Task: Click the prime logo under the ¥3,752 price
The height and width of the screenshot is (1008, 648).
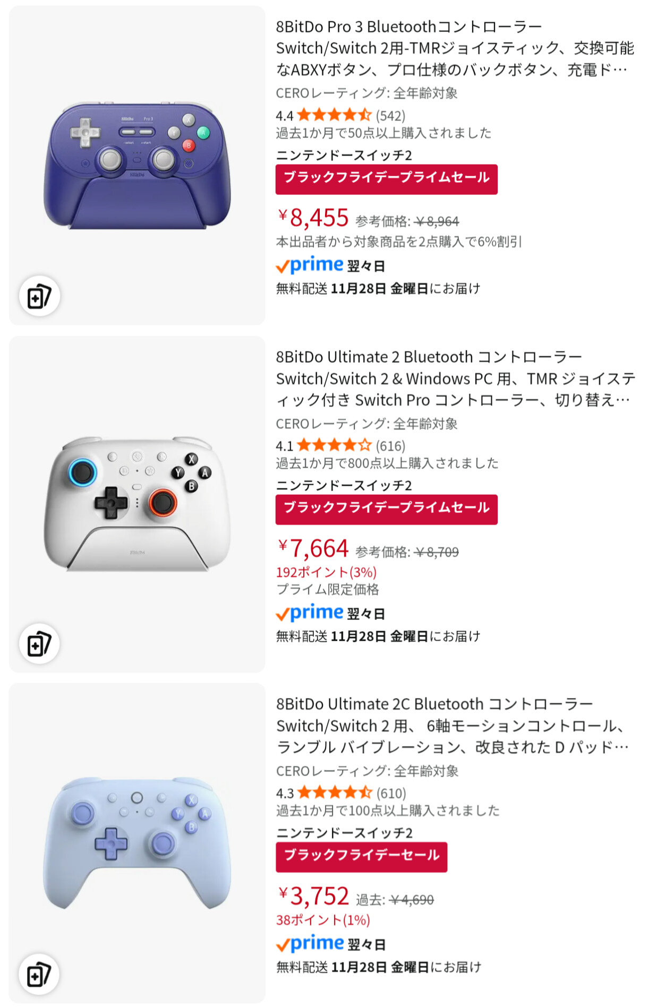Action: pyautogui.click(x=310, y=944)
